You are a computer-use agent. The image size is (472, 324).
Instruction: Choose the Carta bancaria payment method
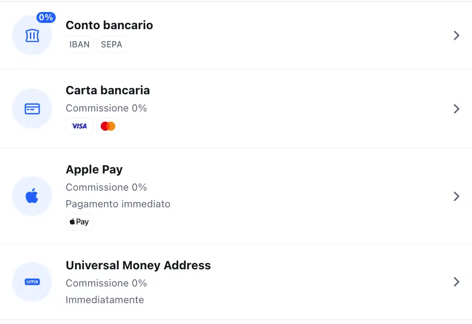pyautogui.click(x=108, y=90)
